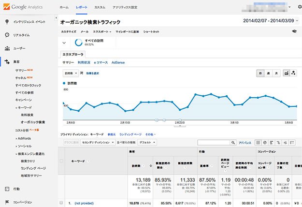The image size is (302, 207).
Task: Select the レポート top navigation tab
Action: click(x=82, y=7)
